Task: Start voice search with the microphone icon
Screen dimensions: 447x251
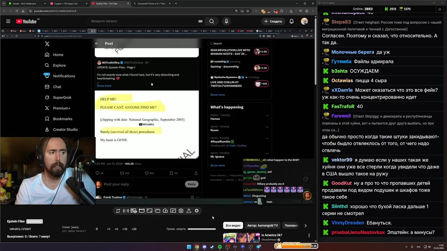Action: [226, 21]
